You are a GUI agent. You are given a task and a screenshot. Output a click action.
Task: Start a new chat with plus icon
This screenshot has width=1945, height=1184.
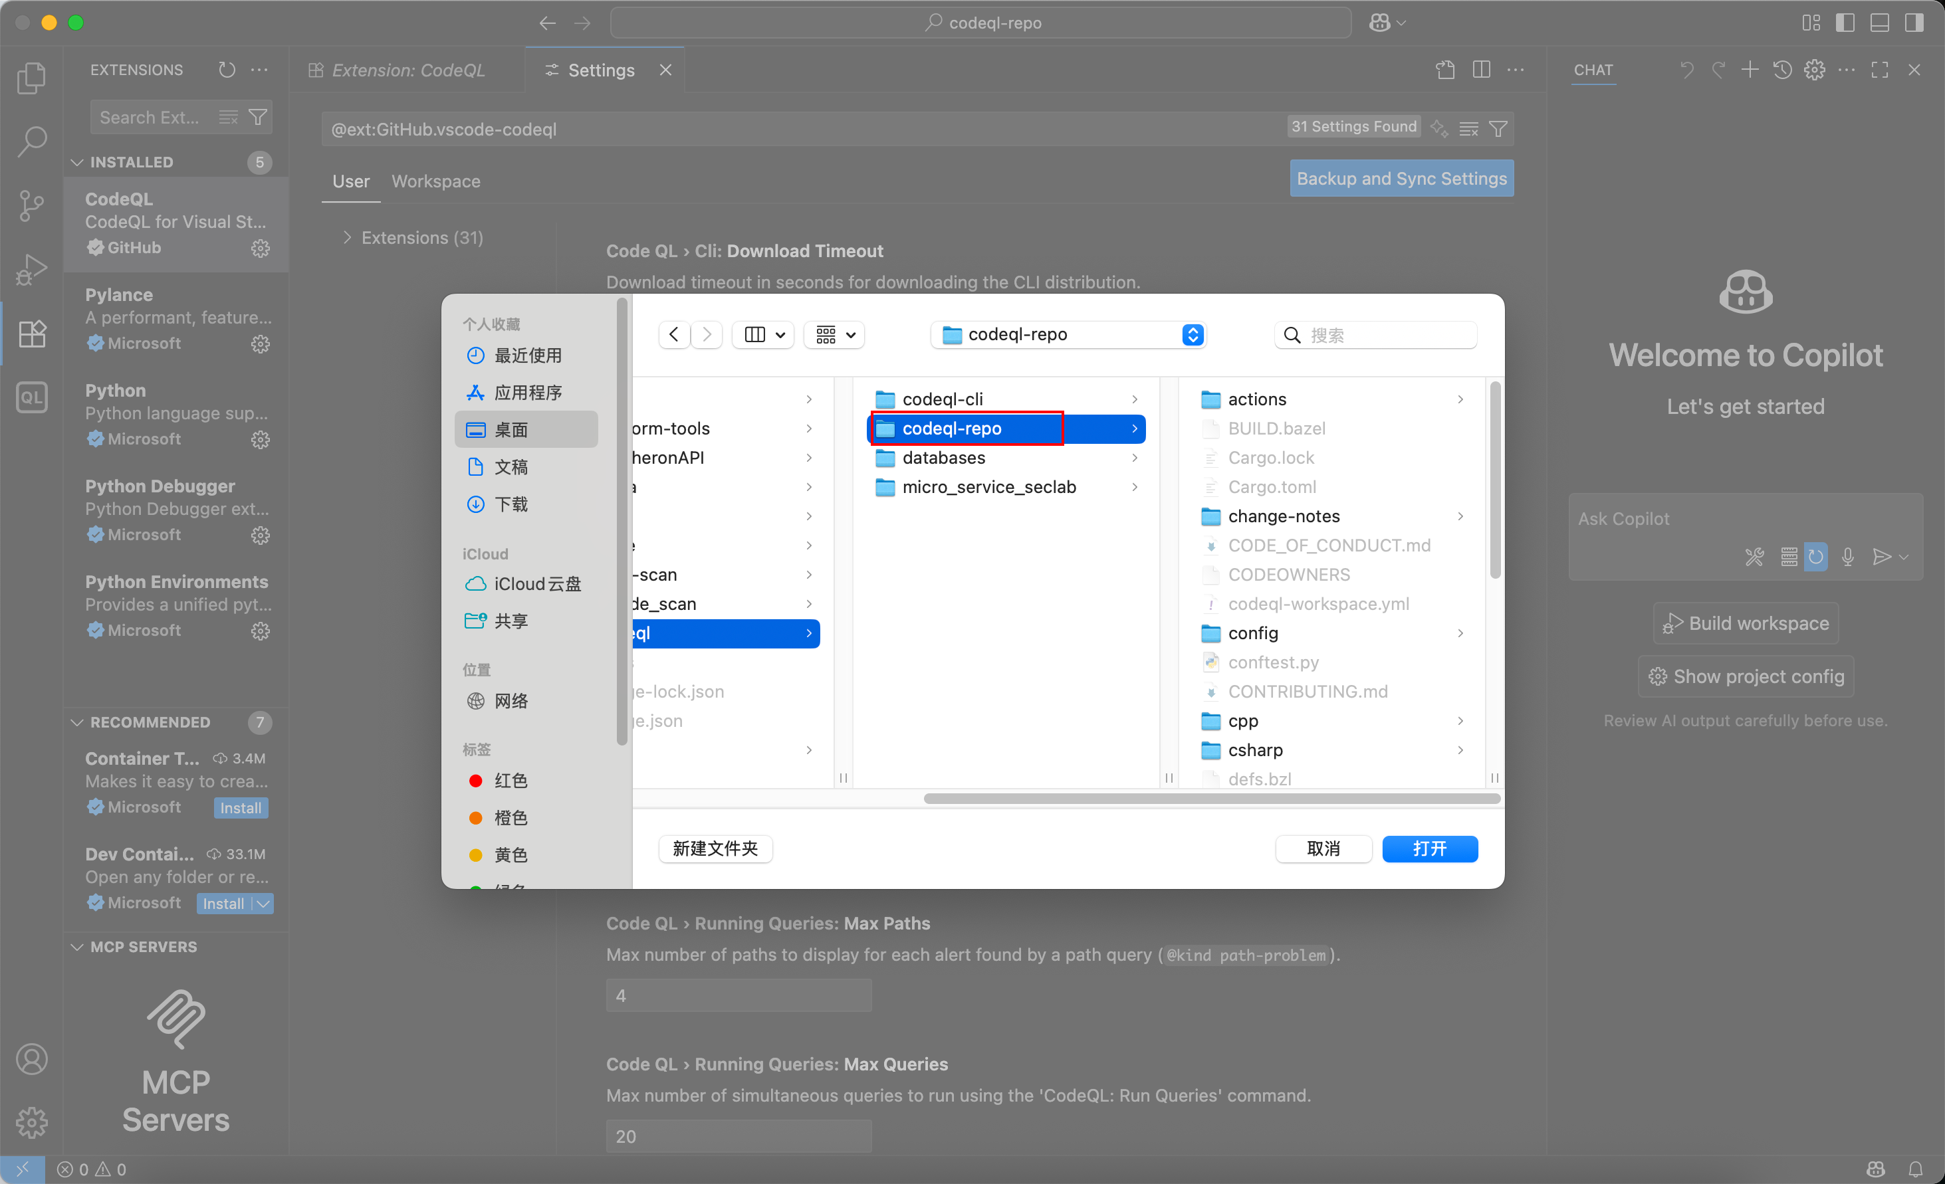1750,69
